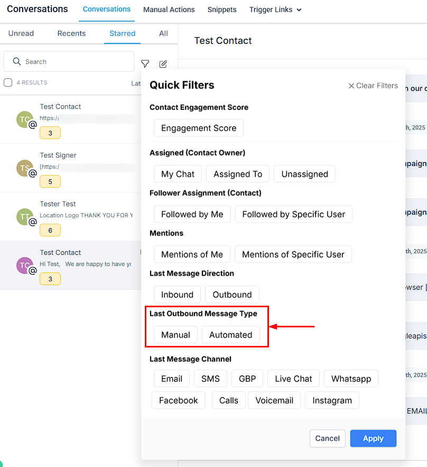Image resolution: width=427 pixels, height=467 pixels.
Task: Open the filter funnel icon
Action: 145,64
